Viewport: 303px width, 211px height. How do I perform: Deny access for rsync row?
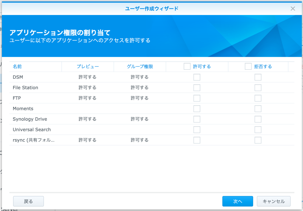tap(258, 140)
